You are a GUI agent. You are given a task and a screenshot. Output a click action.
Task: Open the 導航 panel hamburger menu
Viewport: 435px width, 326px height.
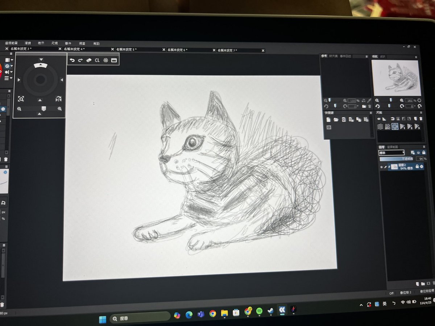[416, 57]
